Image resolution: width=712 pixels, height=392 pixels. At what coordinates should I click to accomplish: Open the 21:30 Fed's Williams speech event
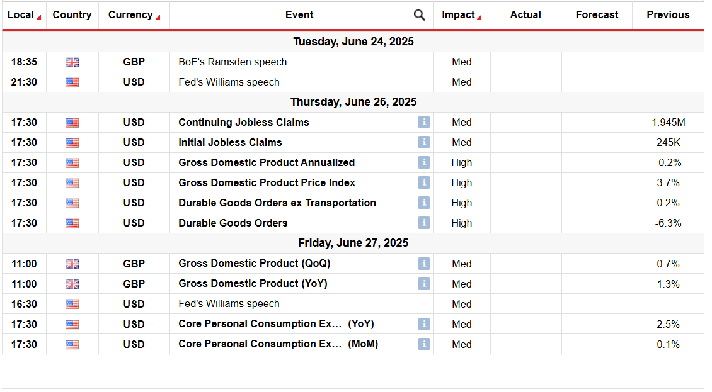[229, 82]
